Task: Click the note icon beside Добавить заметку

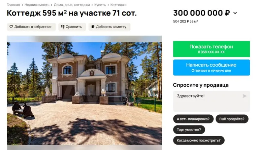Action: pyautogui.click(x=93, y=27)
